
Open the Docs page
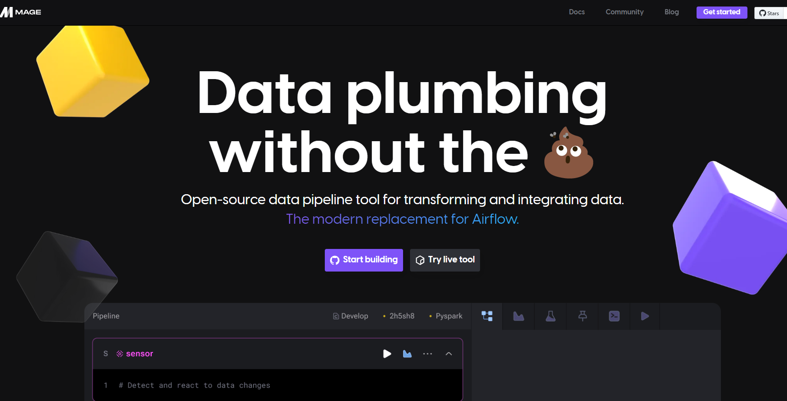pyautogui.click(x=577, y=12)
